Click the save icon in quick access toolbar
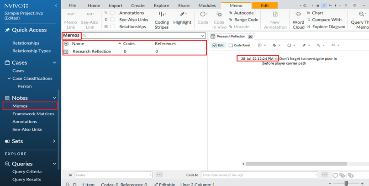 point(318,5)
